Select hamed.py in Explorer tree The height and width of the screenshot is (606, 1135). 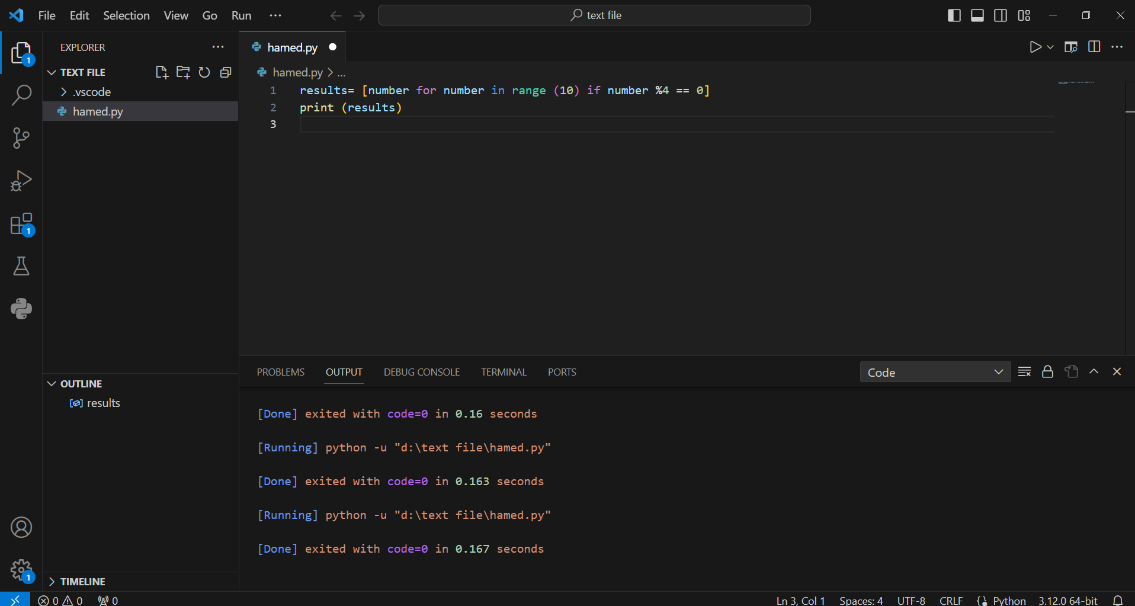(x=140, y=111)
